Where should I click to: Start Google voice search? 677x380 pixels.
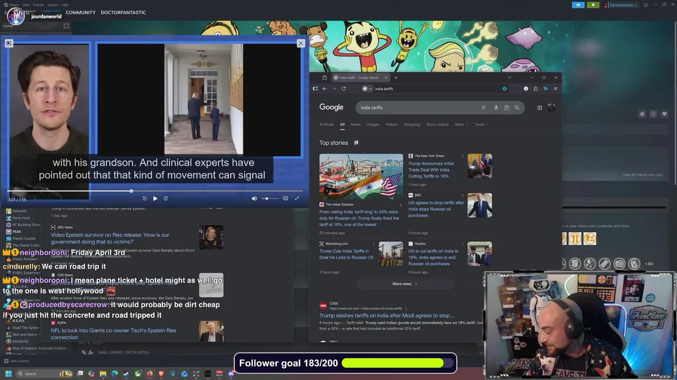tap(496, 108)
